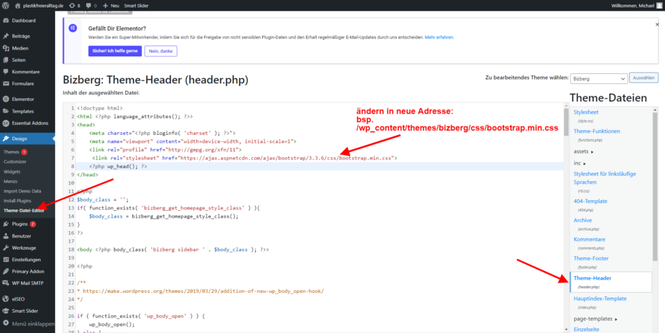Click the Beiträge pin icon
The height and width of the screenshot is (333, 665).
coord(6,36)
